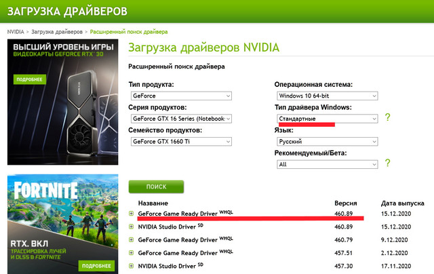
Task: Click the ЗАГРУЗКА ДРАЙВЕРОВ header title
Action: click(67, 12)
